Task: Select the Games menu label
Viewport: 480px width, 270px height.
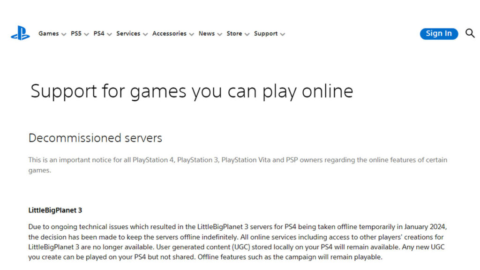Action: tap(49, 34)
